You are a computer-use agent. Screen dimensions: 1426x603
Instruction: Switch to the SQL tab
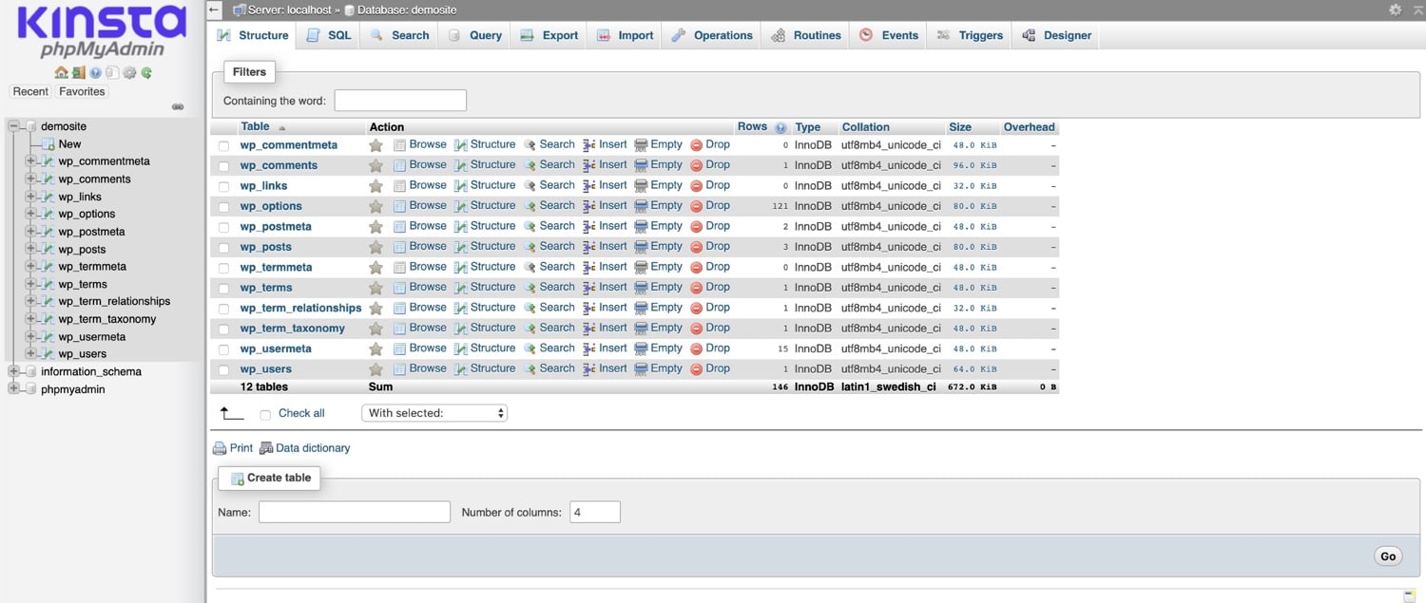[x=328, y=35]
